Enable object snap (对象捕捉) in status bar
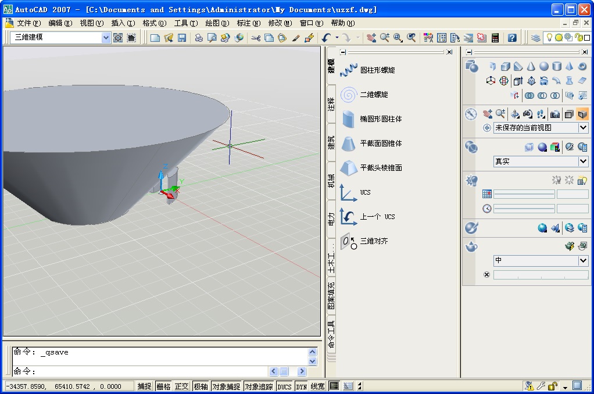Image resolution: width=594 pixels, height=394 pixels. pyautogui.click(x=226, y=385)
